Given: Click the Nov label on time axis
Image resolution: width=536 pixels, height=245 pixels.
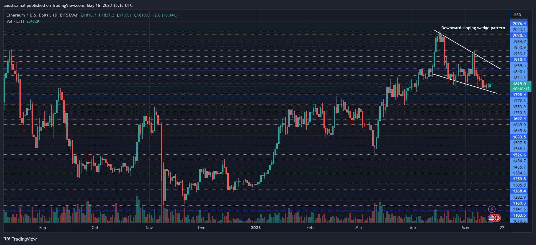Looking at the screenshot, I should point(149,228).
